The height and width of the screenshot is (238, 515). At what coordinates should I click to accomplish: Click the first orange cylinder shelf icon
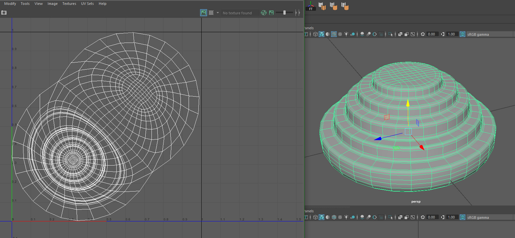tap(322, 6)
